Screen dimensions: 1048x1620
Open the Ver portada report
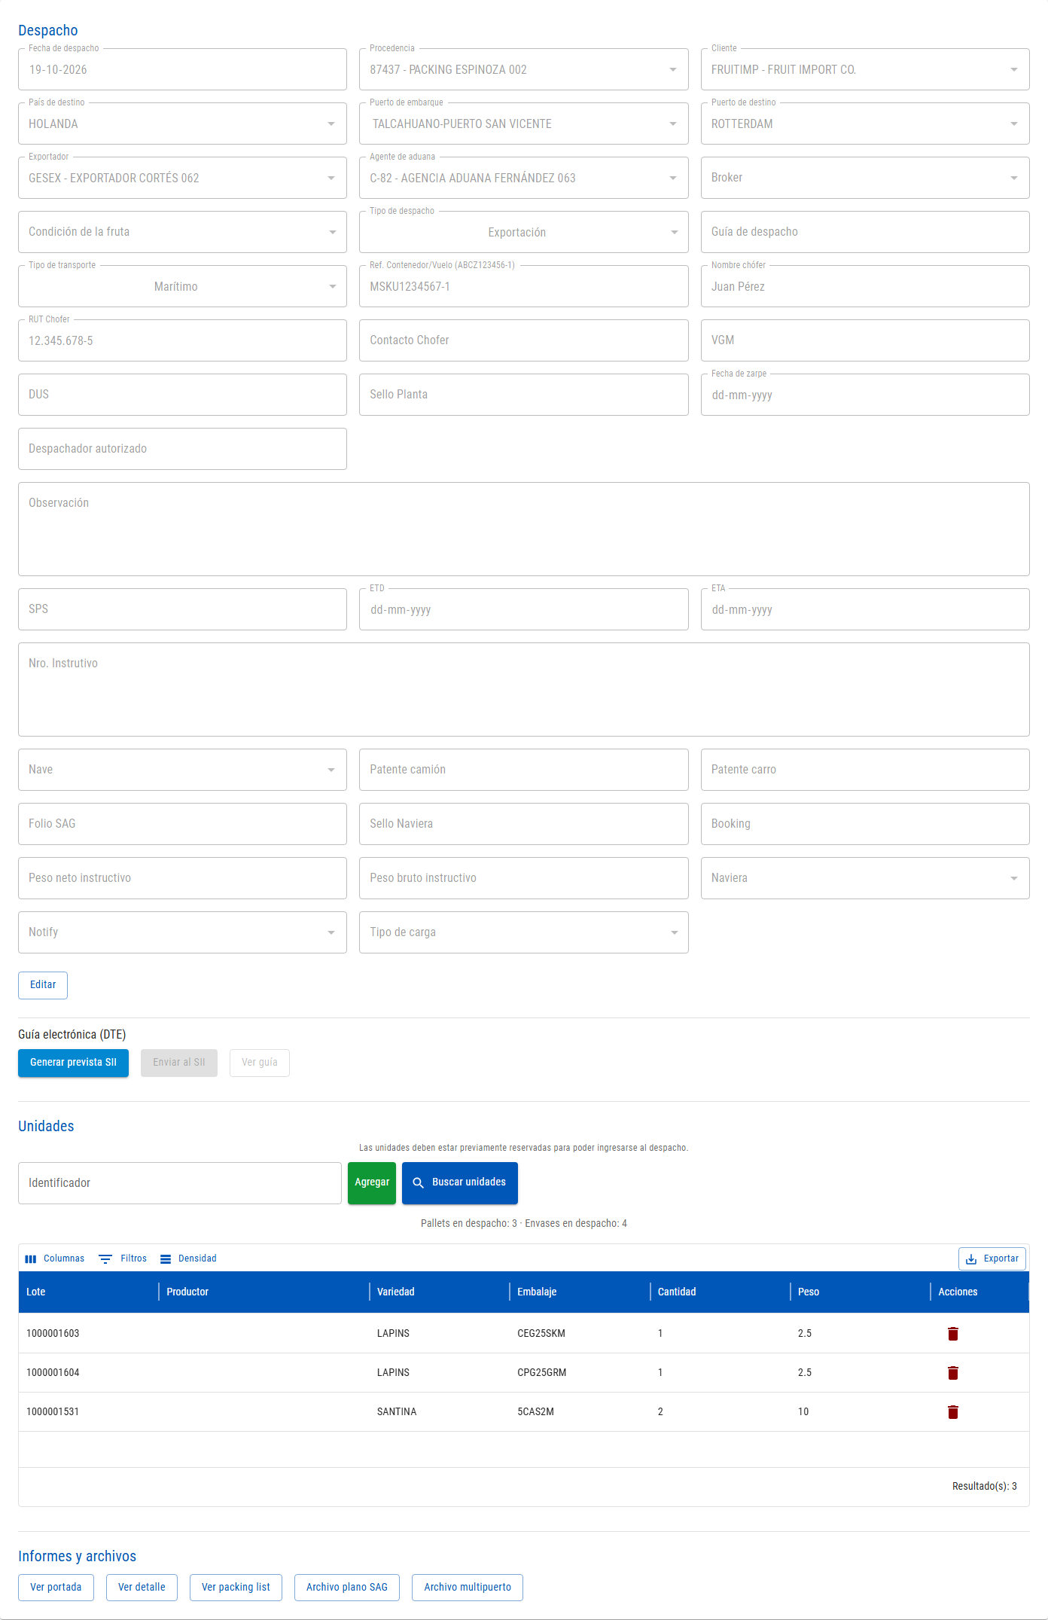56,1587
